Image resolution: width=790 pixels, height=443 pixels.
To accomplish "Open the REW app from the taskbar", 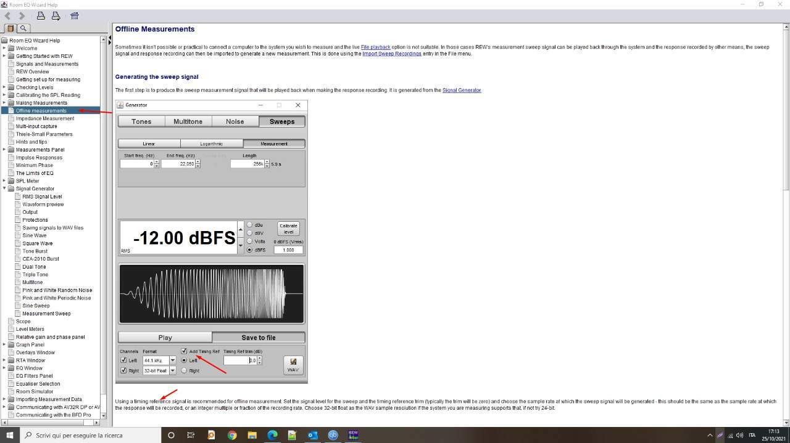I will click(x=353, y=435).
